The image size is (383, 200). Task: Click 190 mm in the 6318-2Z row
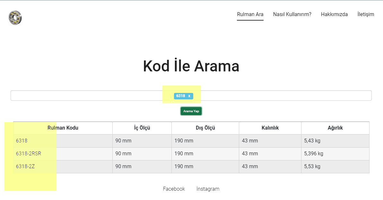pos(205,167)
